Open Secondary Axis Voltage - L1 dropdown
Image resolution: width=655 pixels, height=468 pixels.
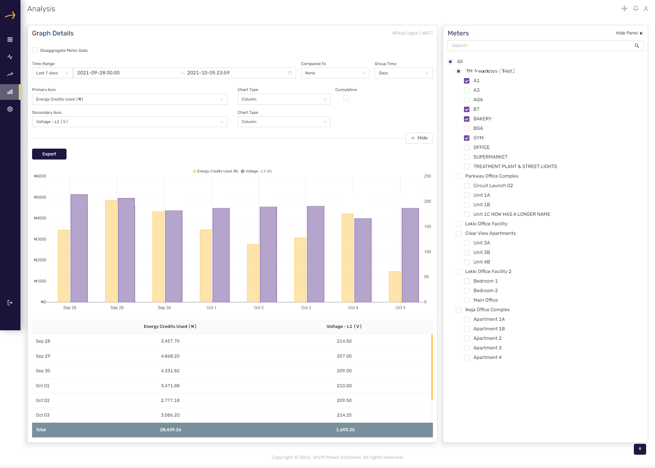(x=130, y=122)
